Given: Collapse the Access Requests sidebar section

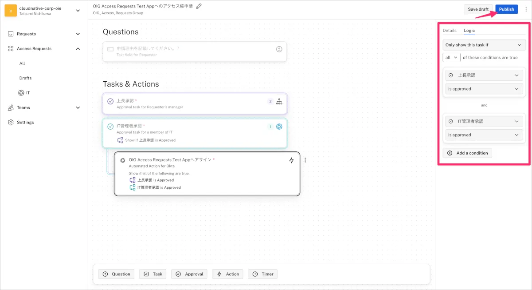Looking at the screenshot, I should tap(78, 48).
